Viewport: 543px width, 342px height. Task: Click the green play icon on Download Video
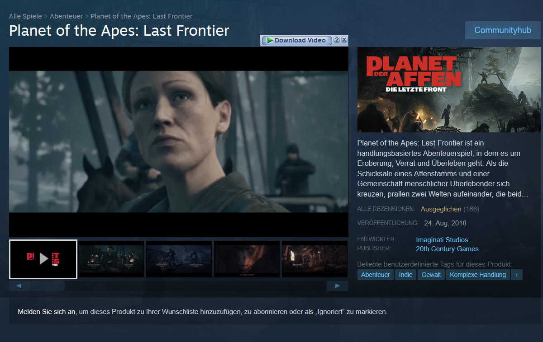[x=270, y=40]
